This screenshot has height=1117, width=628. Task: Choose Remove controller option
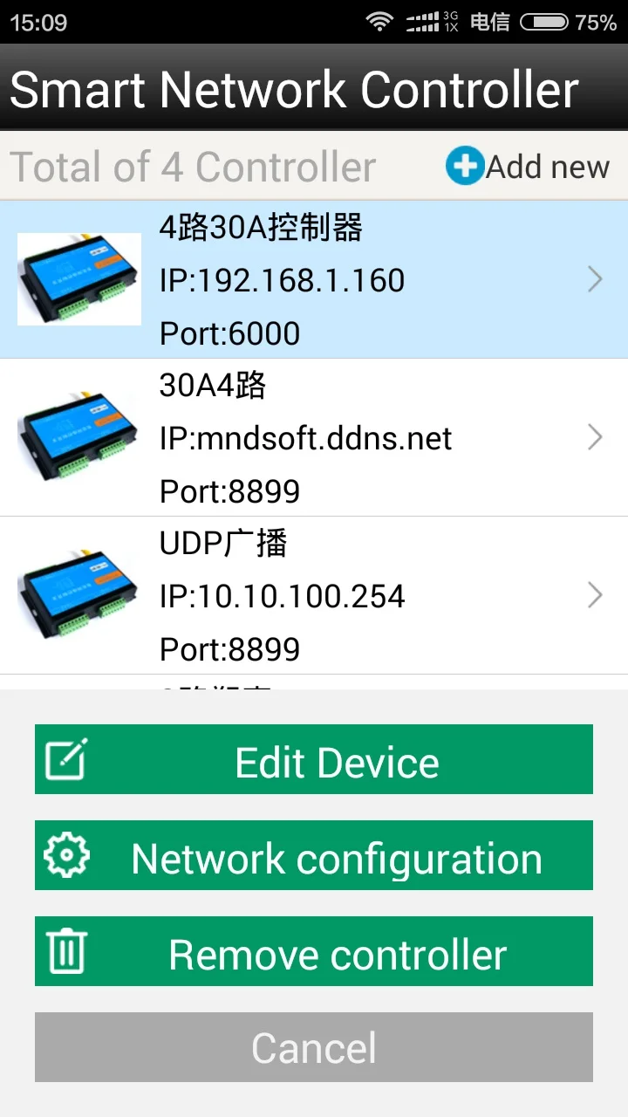314,951
